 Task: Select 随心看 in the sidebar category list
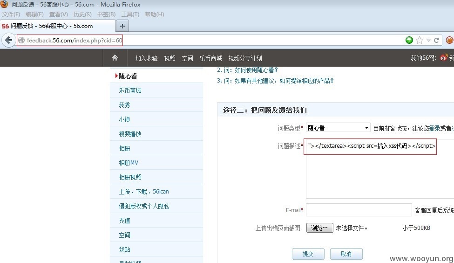156,76
